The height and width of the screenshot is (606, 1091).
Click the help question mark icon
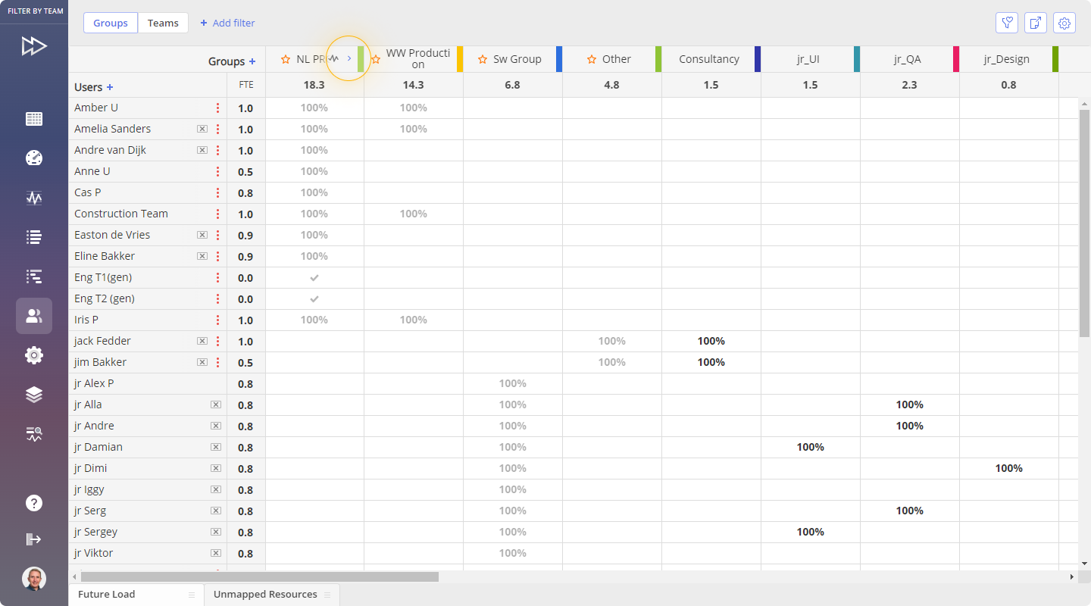coord(34,503)
